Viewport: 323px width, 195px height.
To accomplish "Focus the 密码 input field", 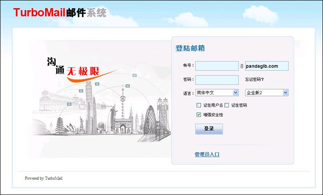I will click(x=216, y=80).
